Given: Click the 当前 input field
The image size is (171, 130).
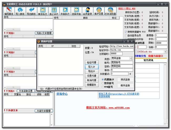Looking at the screenshot, I should [x=161, y=47].
